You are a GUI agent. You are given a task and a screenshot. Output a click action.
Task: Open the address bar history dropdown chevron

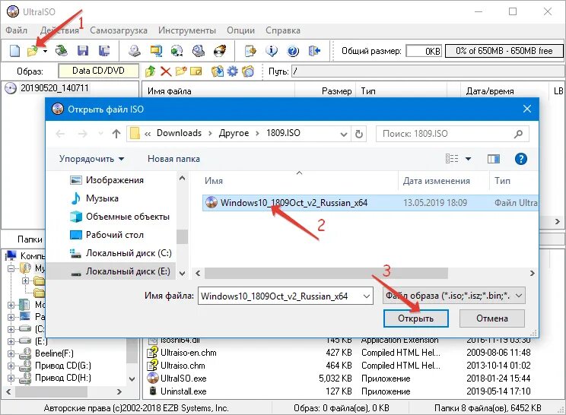[x=344, y=134]
